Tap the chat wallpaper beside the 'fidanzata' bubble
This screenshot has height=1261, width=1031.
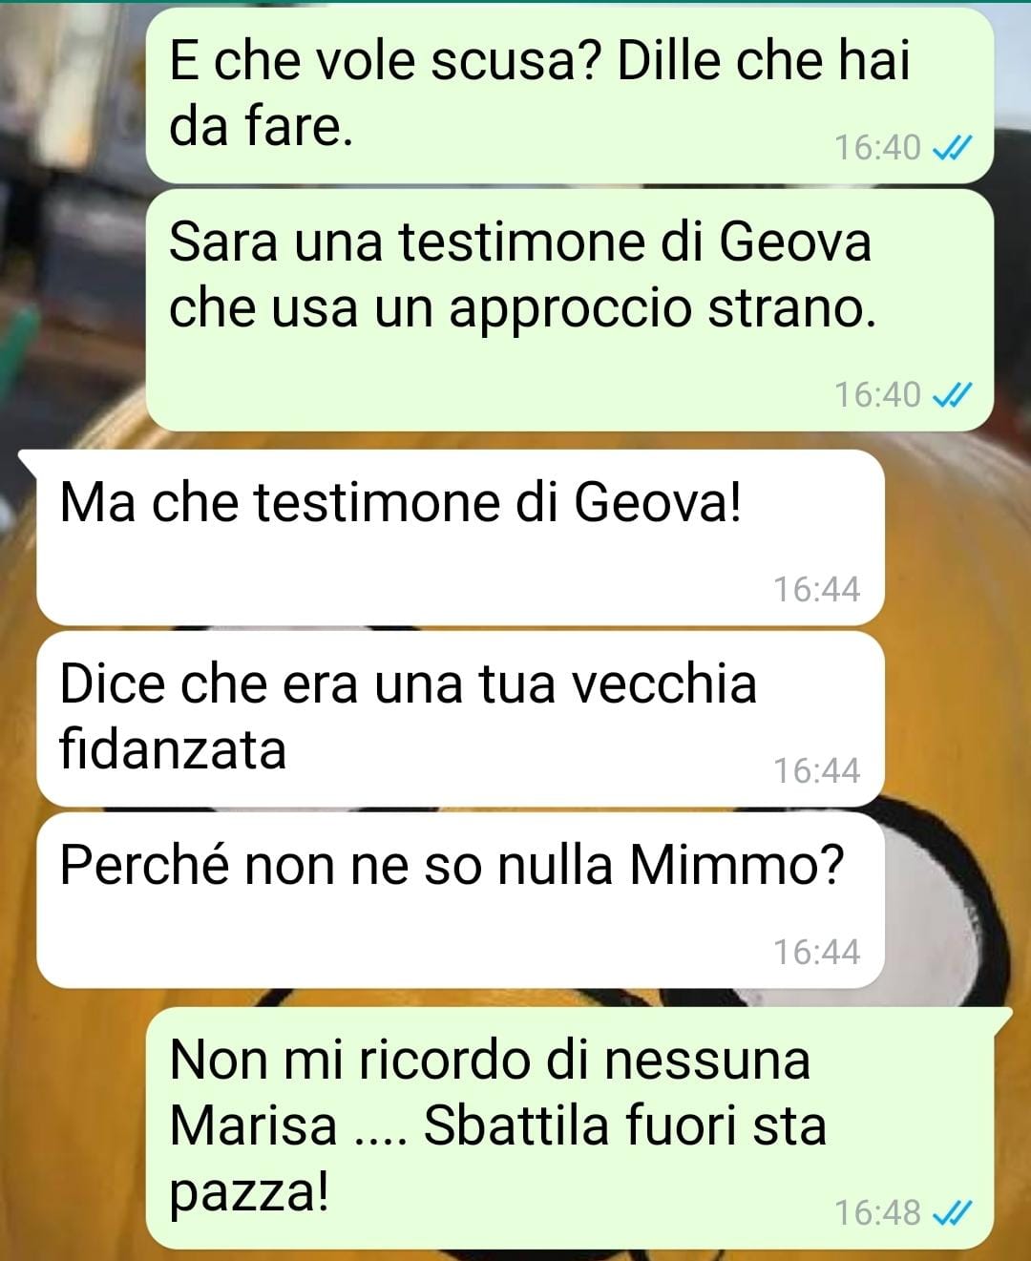pyautogui.click(x=955, y=719)
